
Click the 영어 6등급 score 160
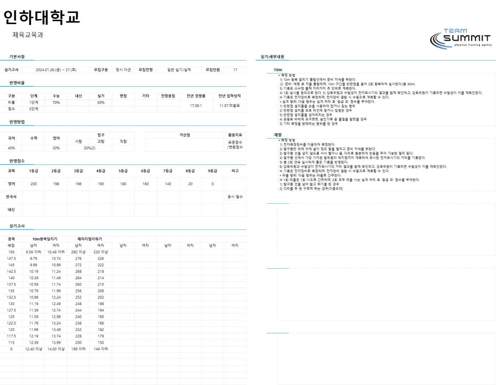click(x=146, y=184)
